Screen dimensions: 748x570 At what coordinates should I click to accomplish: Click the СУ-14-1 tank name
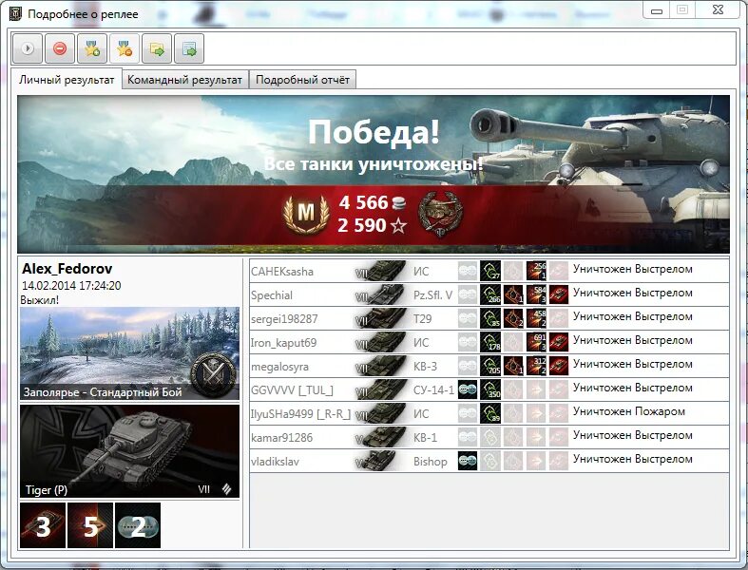point(433,390)
